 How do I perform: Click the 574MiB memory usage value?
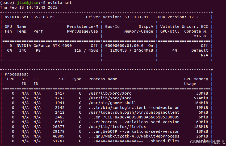click(x=201, y=98)
